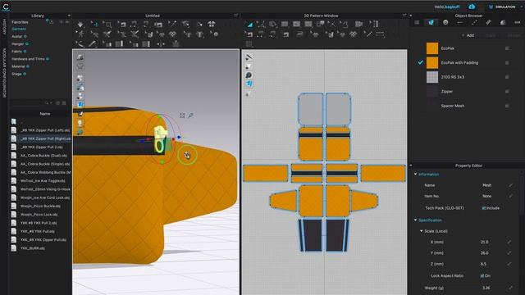Choose the rectangle pattern tool in 2D toolbar
Viewport: 525px width, 295px height.
click(285, 24)
